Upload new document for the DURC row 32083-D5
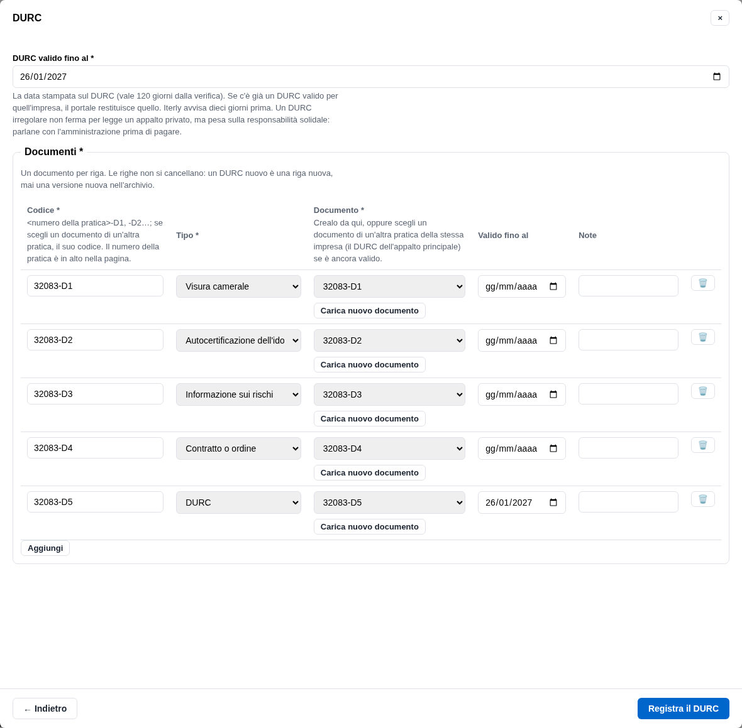742x728 pixels. click(x=370, y=526)
